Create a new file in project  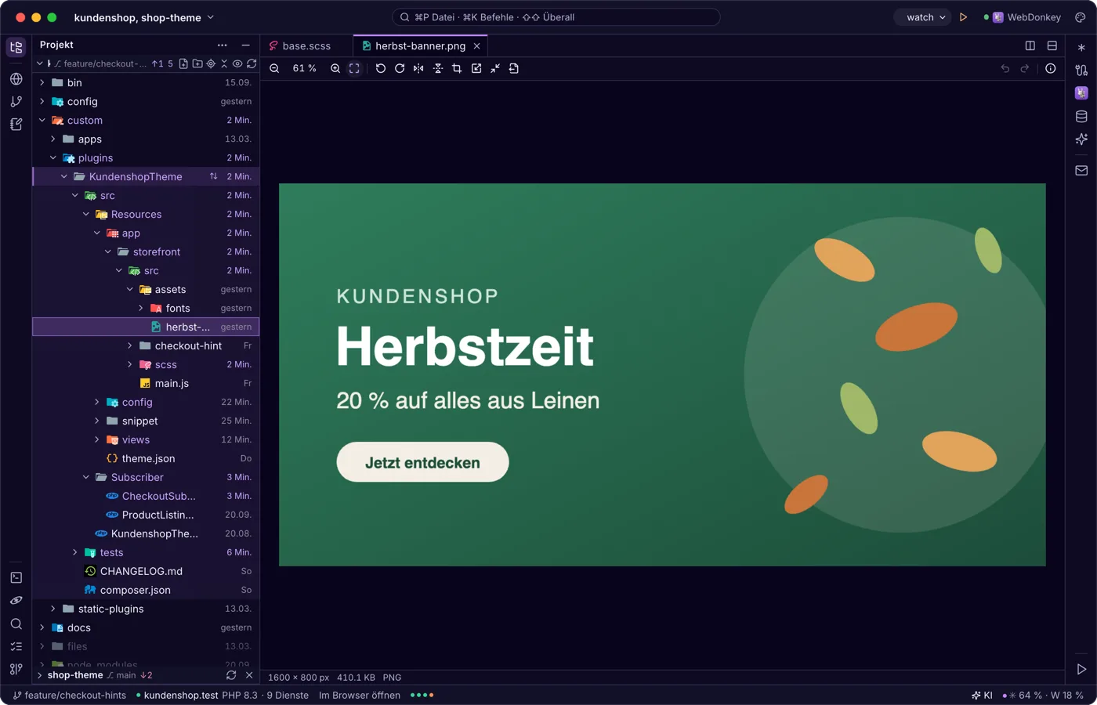point(183,63)
